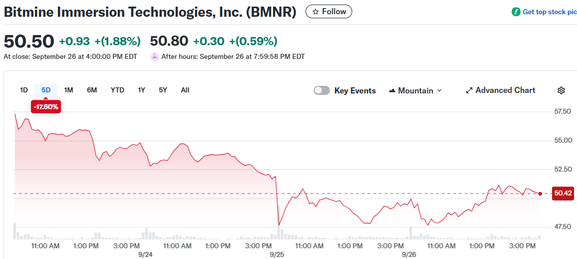Open the Advanced Chart link
This screenshot has height=259, width=577.
[x=500, y=90]
